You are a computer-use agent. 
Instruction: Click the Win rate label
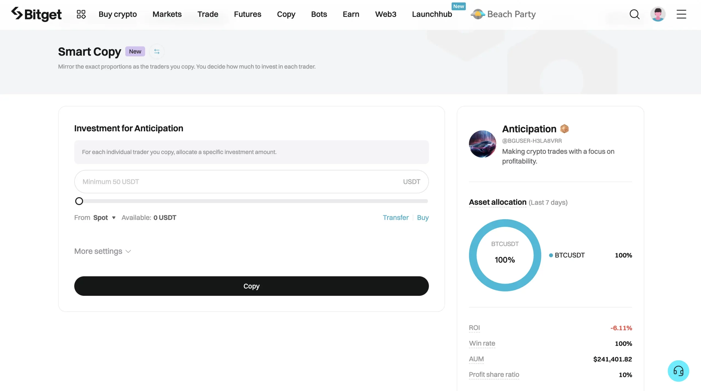[x=482, y=343]
